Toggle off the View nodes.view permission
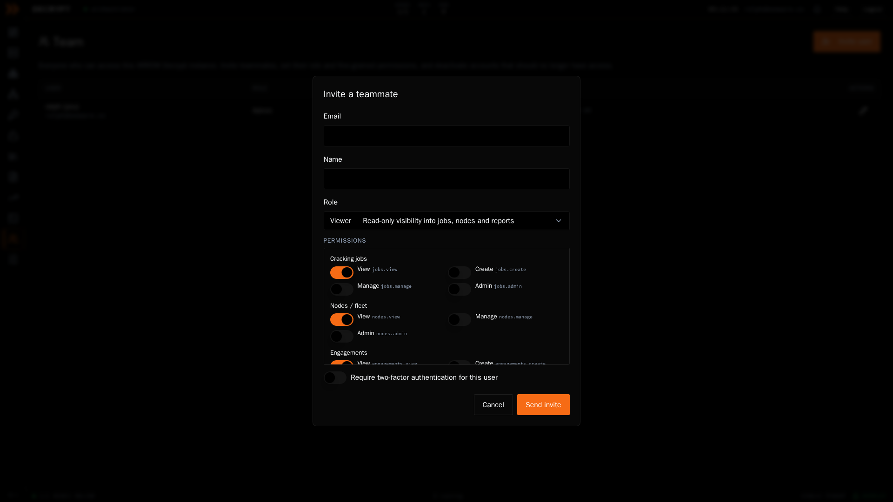Viewport: 893px width, 502px height. point(342,319)
